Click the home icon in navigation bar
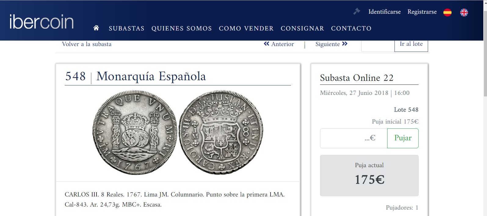Image resolution: width=487 pixels, height=216 pixels. 96,28
